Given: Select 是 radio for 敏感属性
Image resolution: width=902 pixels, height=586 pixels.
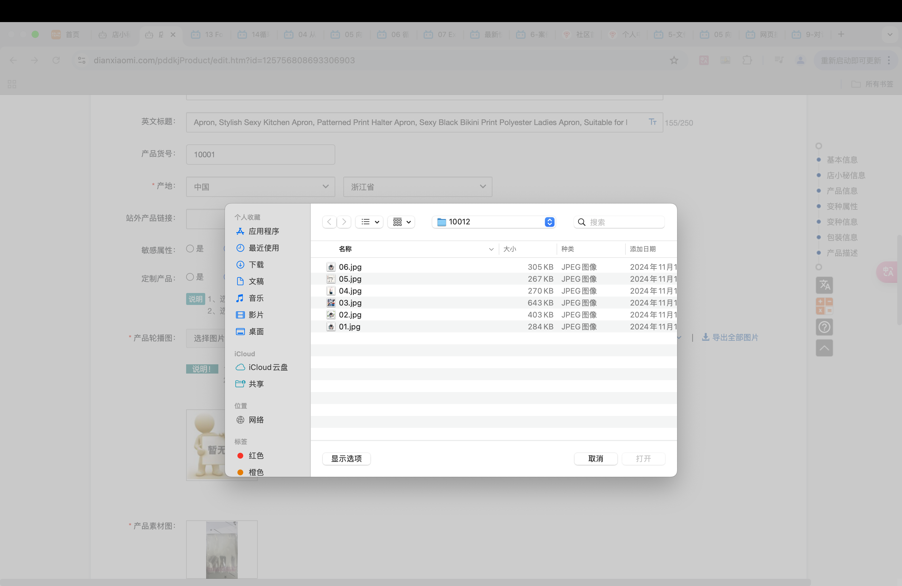Looking at the screenshot, I should [190, 249].
